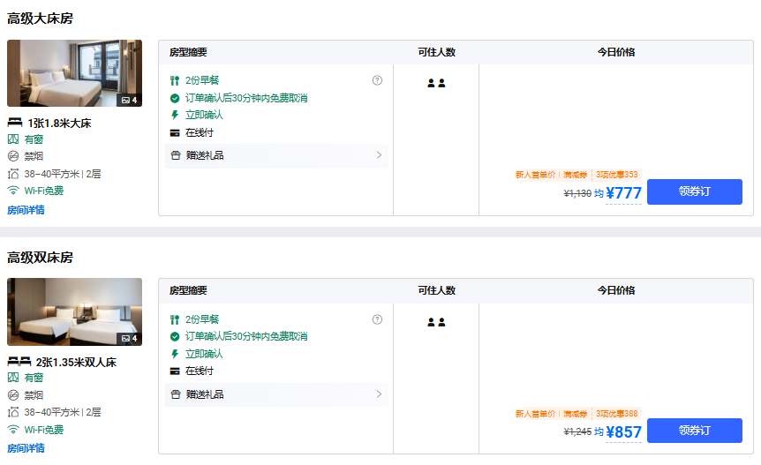Click the window icon in 高级大床房 details
Image resolution: width=761 pixels, height=465 pixels.
(13, 139)
